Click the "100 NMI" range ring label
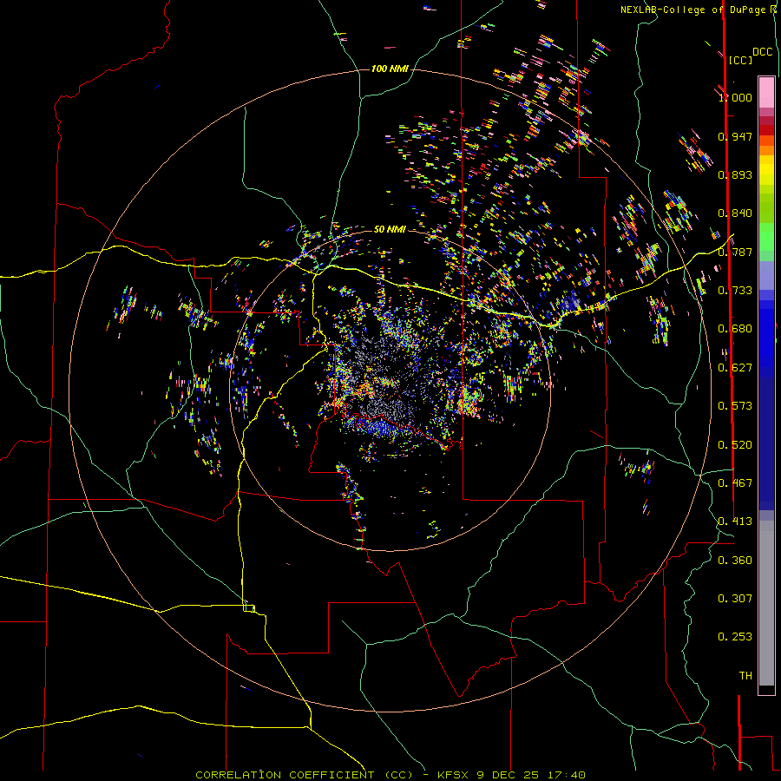The height and width of the screenshot is (781, 781). 390,69
